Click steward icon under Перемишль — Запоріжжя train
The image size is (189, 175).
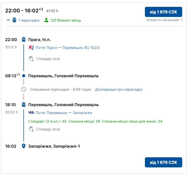click(x=31, y=129)
